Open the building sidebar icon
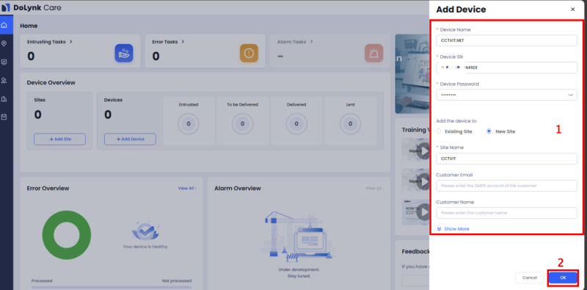Viewport: 587px width, 290px height. (x=4, y=98)
